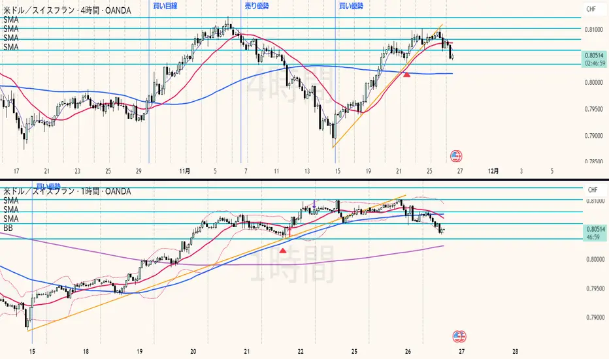Click 0.80000 on the 1時間 price axis
The width and height of the screenshot is (609, 359).
tap(595, 259)
